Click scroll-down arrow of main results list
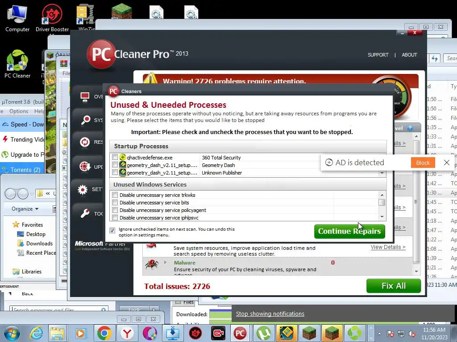Viewport: 457px width, 342px height. (416, 271)
